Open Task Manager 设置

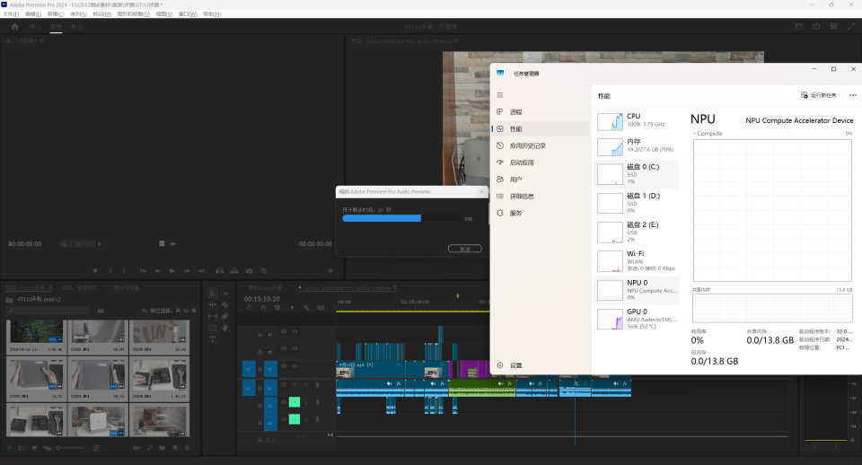pos(541,365)
